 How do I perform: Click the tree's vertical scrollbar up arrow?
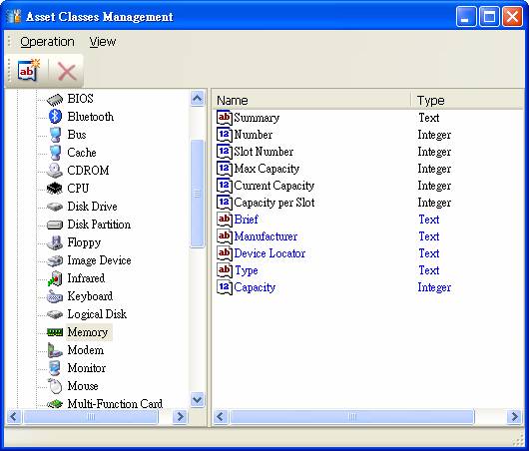click(198, 99)
